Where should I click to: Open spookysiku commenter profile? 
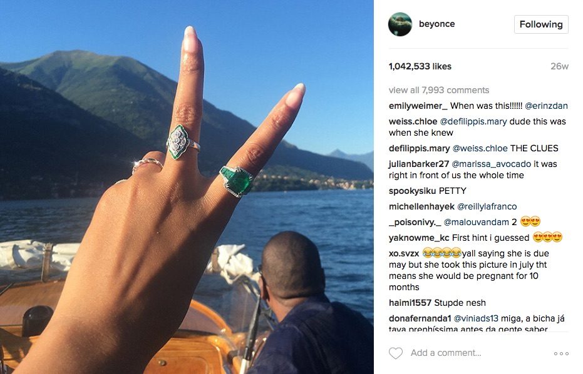click(x=412, y=191)
